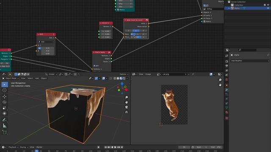This screenshot has width=271, height=152.
Task: Open the Scene properties tab
Action: (x=227, y=75)
